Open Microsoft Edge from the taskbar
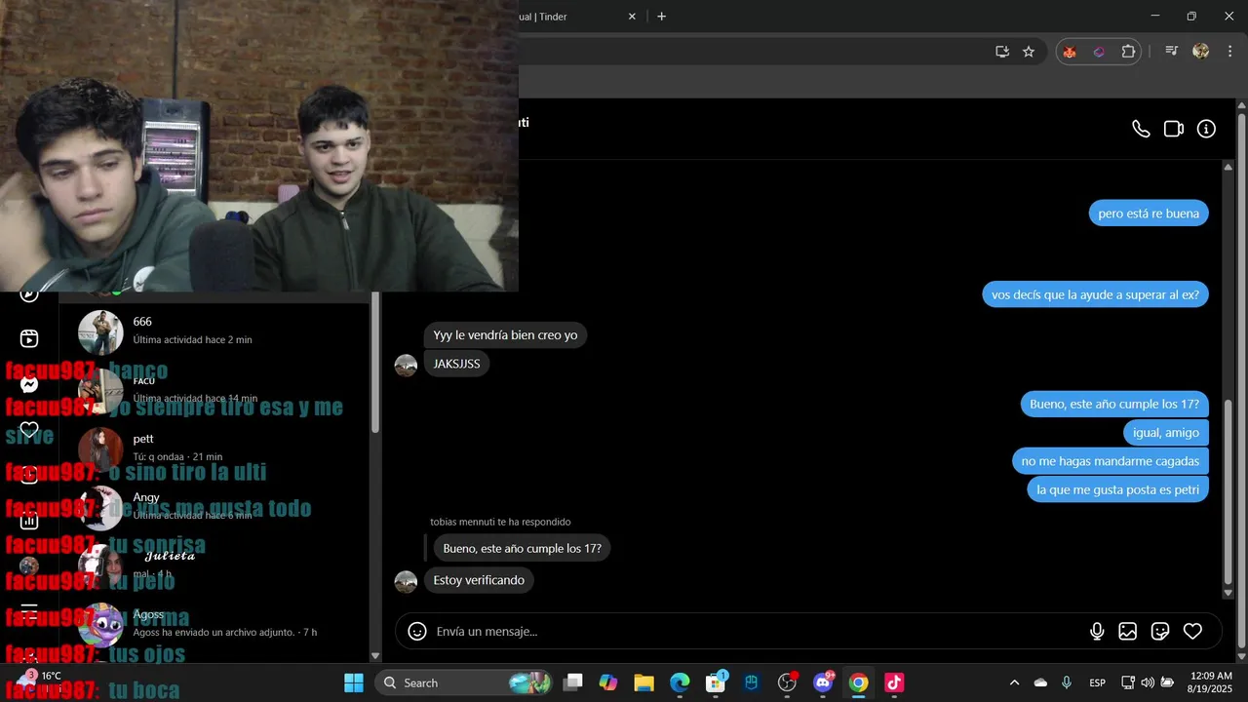 pyautogui.click(x=680, y=682)
